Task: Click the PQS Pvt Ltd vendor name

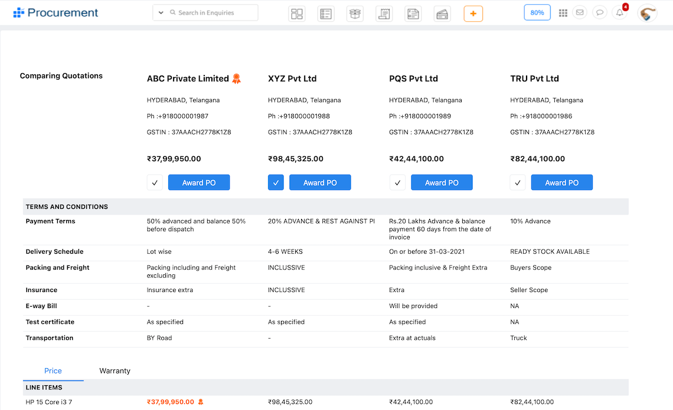Action: [x=413, y=78]
